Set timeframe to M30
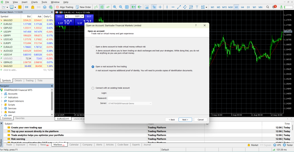The image size is (294, 152). pos(231,7)
